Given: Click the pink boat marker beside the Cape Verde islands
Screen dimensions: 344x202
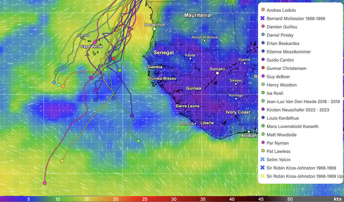Looking at the screenshot, I should (95, 42).
